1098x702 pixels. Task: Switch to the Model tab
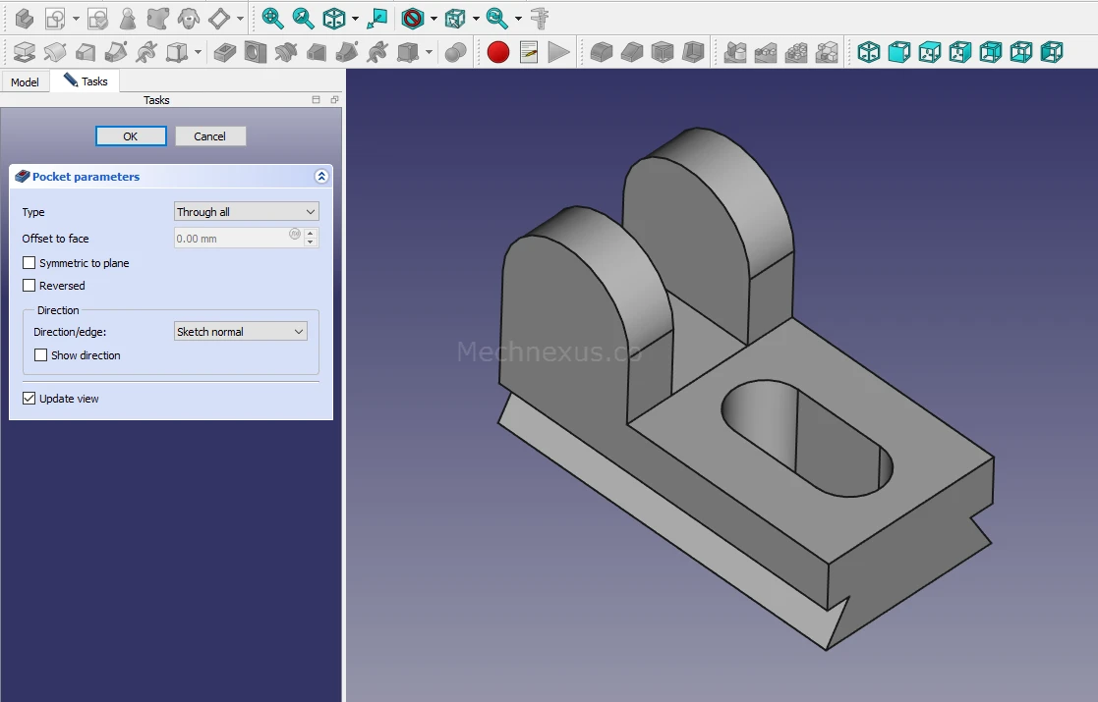(x=25, y=81)
